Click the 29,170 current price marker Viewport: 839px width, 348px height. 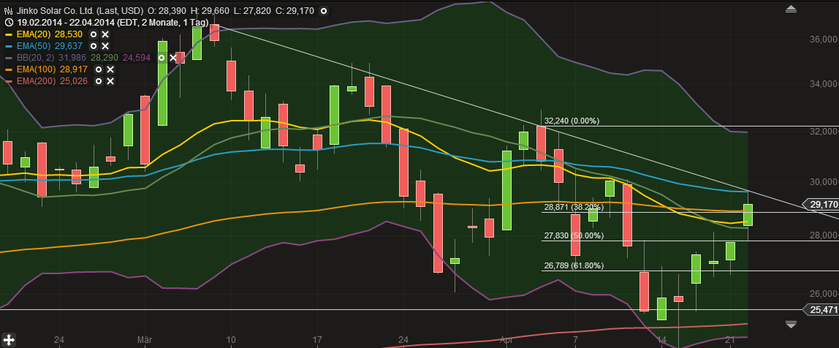[x=821, y=205]
